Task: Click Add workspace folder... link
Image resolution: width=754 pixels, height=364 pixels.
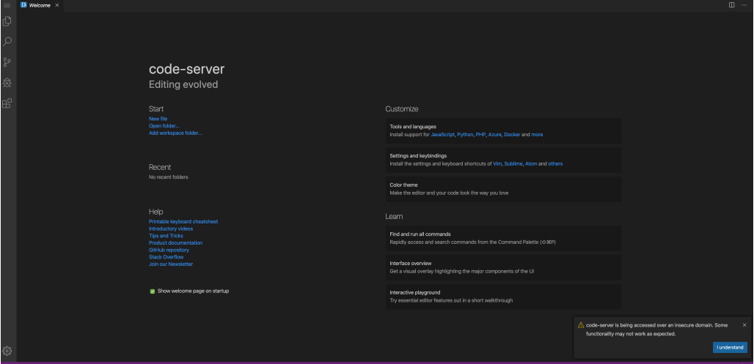Action: [175, 133]
